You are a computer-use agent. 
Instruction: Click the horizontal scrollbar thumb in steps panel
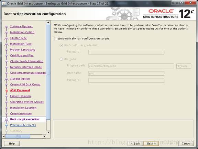coord(18,136)
